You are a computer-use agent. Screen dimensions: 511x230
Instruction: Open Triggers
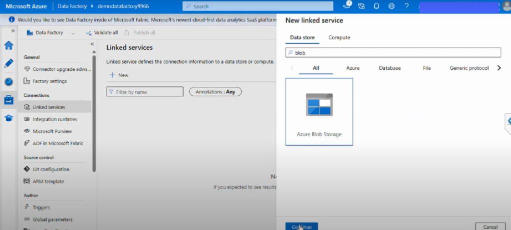coord(37,207)
